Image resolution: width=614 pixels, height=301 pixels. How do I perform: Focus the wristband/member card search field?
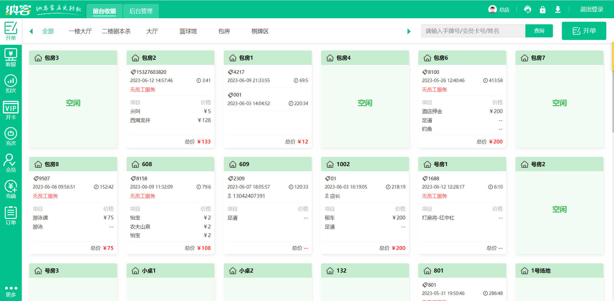473,31
